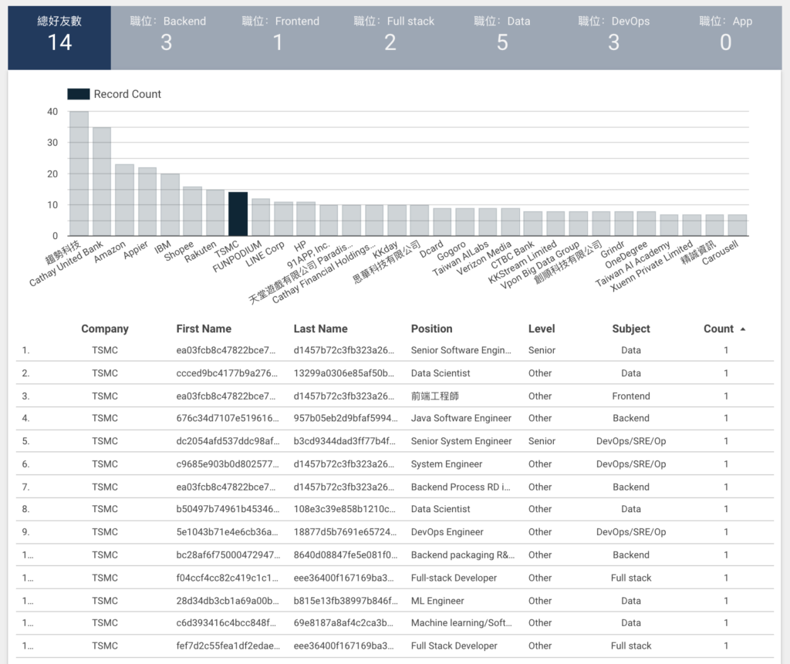Sort table by First Name header
This screenshot has width=790, height=664.
coord(204,329)
